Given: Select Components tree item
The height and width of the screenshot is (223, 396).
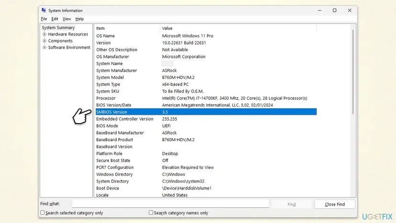Looking at the screenshot, I should (60, 41).
